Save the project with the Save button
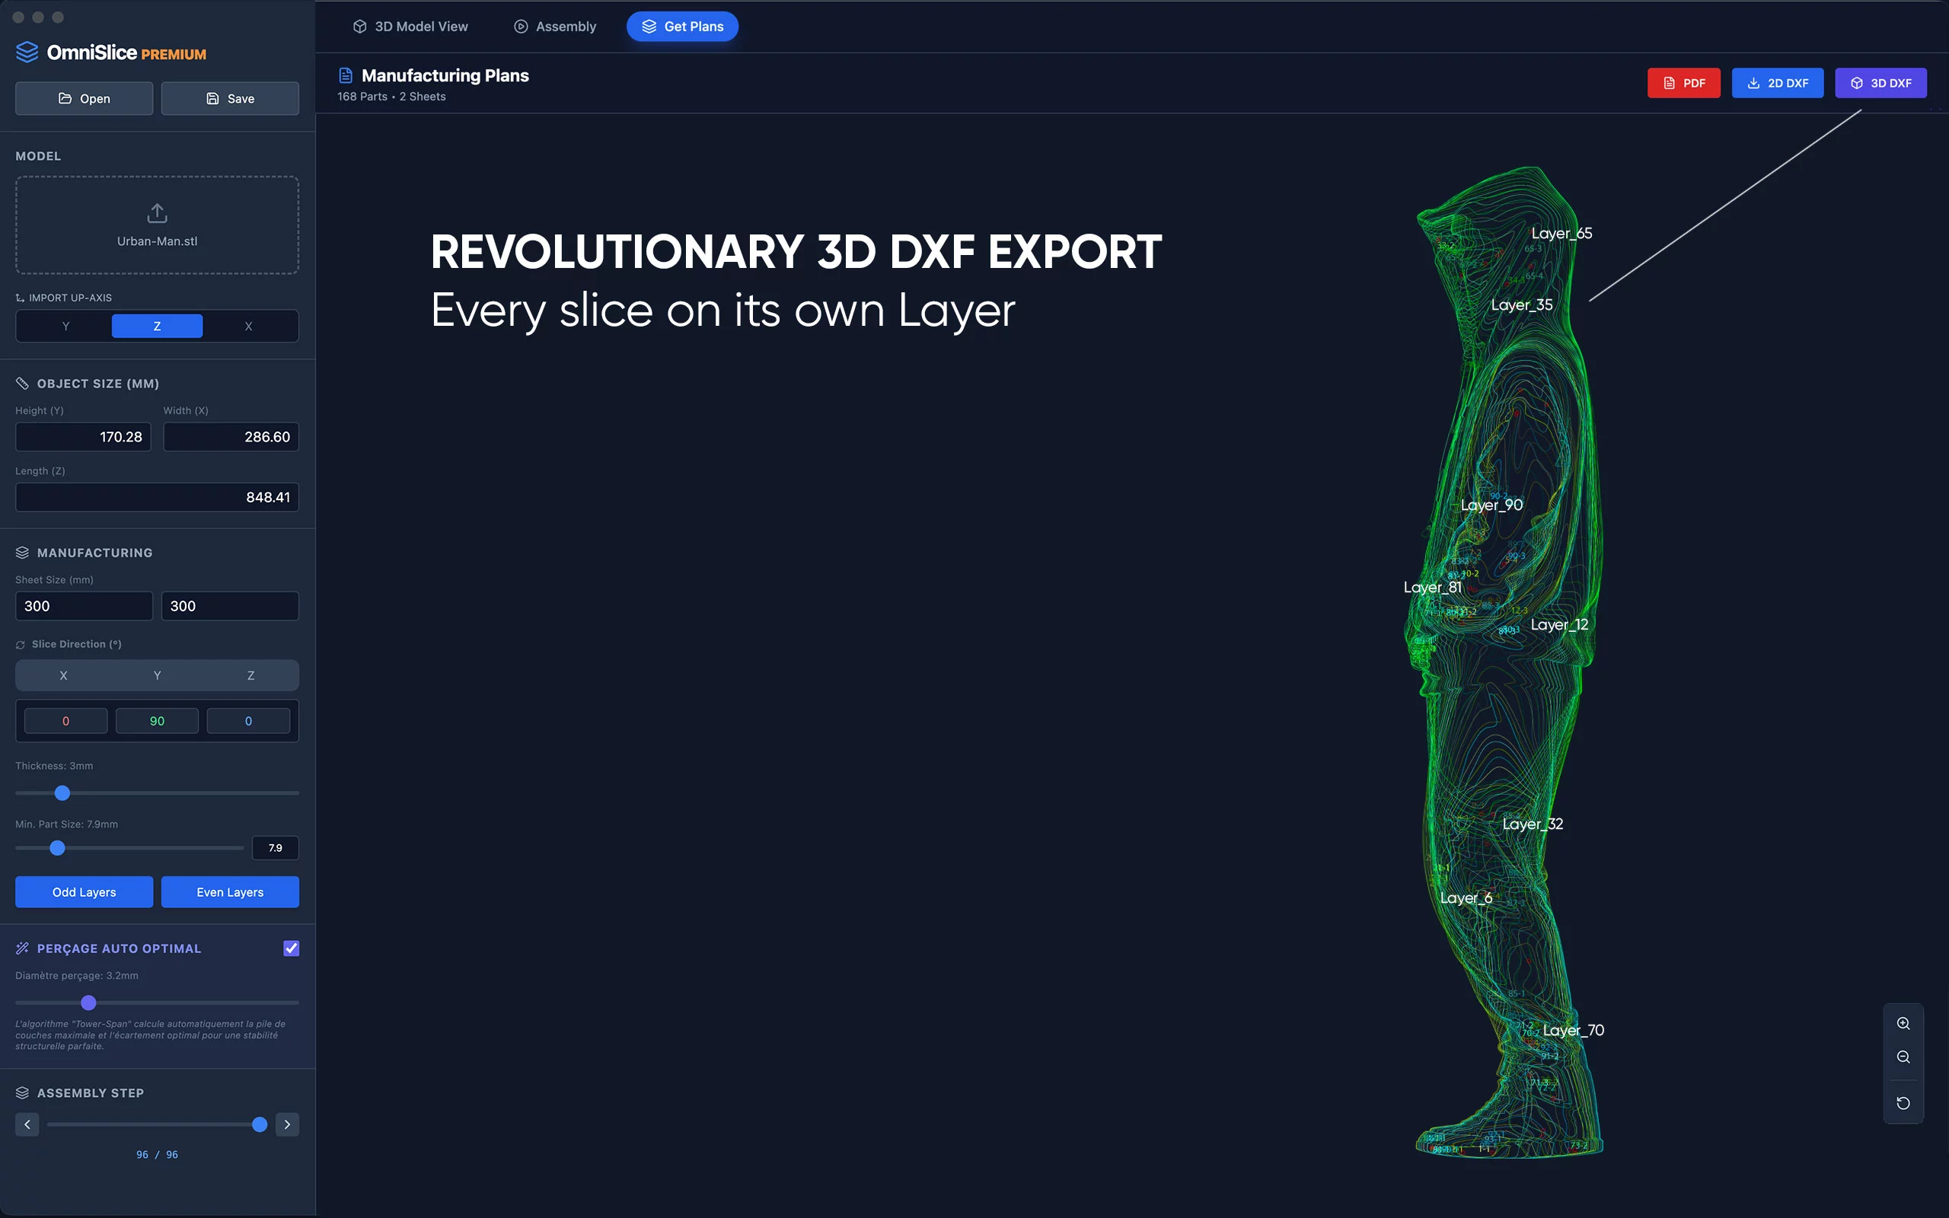Viewport: 1949px width, 1218px height. click(x=229, y=98)
